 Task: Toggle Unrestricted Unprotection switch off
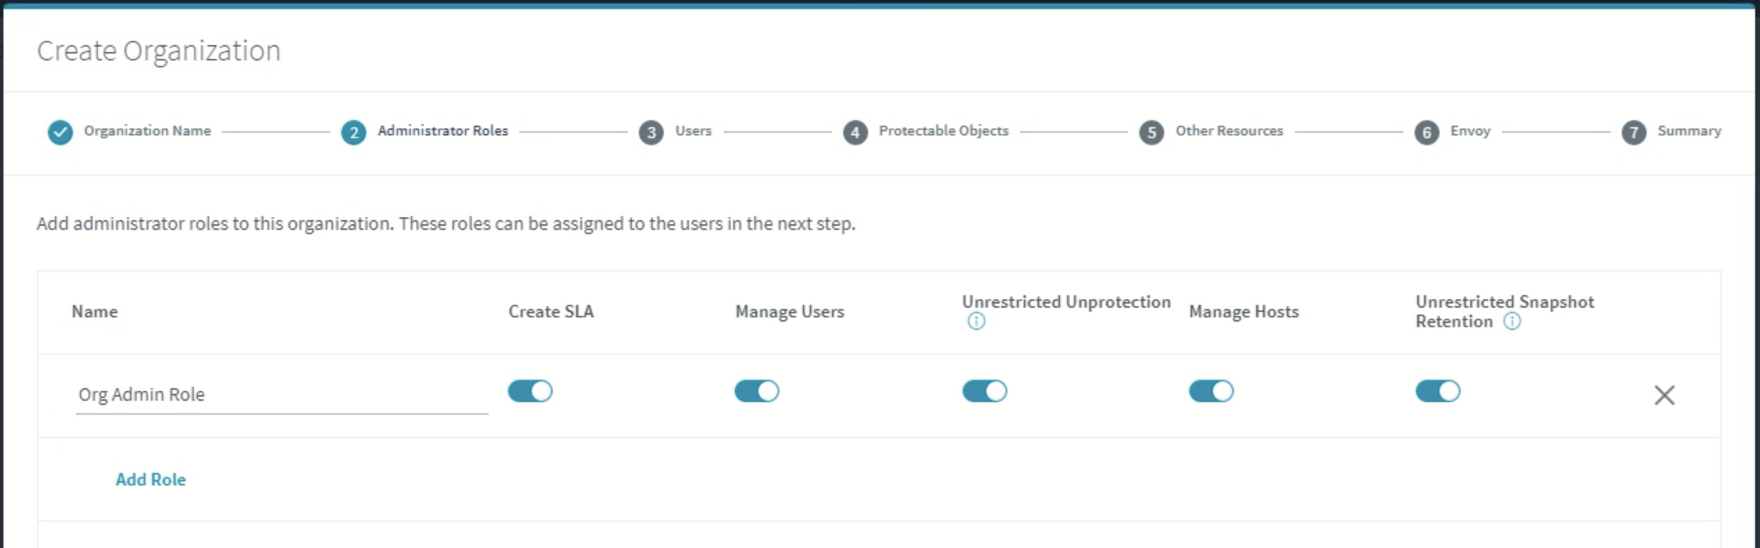pos(984,391)
